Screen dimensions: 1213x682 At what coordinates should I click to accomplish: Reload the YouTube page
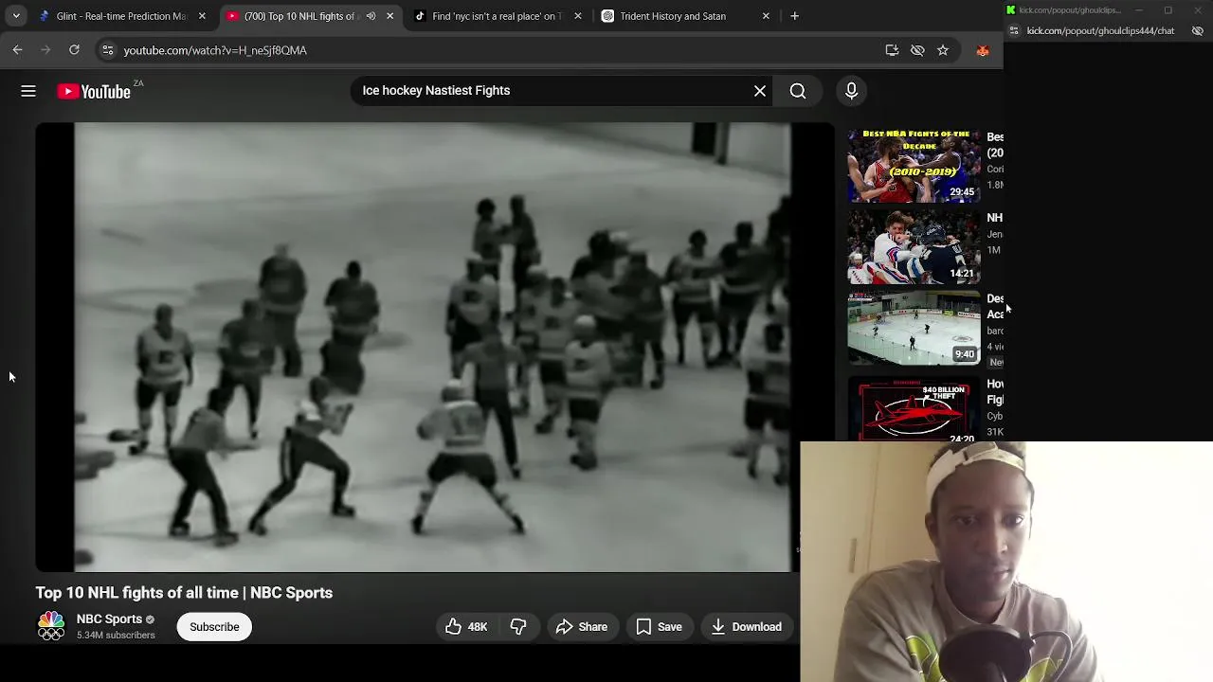point(74,50)
